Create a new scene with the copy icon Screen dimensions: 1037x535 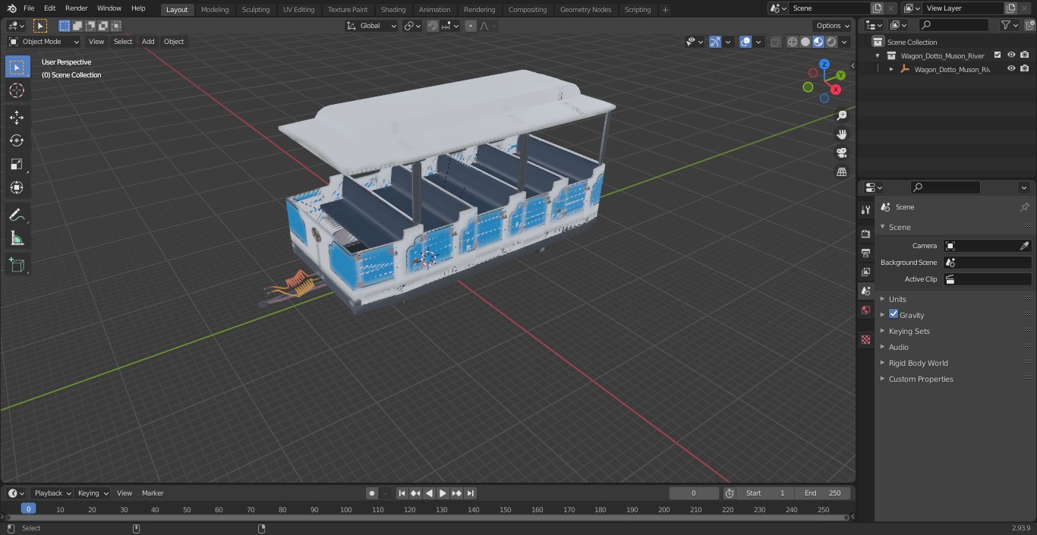[877, 8]
